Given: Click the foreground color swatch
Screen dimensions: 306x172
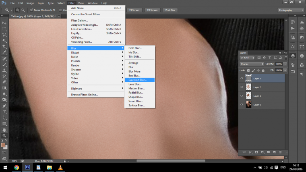Looking at the screenshot, I should pos(3,145).
